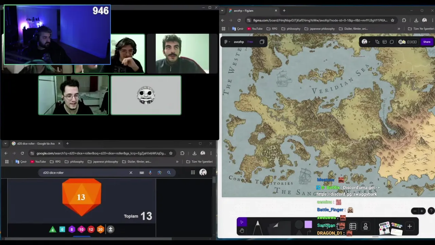This screenshot has width=435, height=245.
Task: Roll the d12 red die
Action: (91, 230)
